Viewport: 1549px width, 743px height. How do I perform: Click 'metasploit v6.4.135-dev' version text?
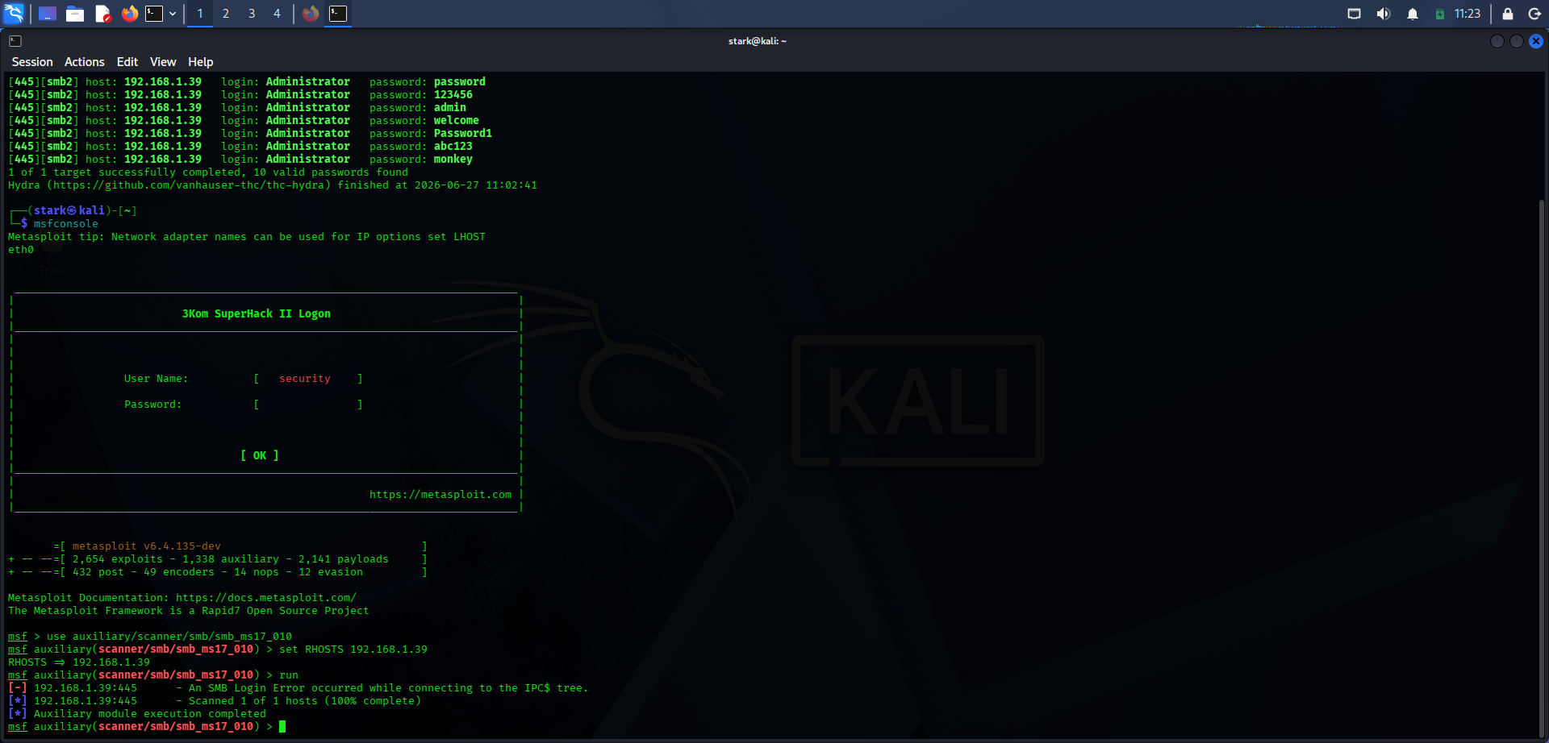point(147,546)
